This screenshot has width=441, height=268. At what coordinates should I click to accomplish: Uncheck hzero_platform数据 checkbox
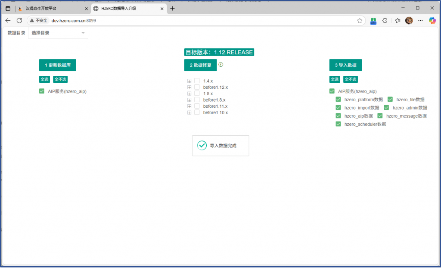point(338,100)
